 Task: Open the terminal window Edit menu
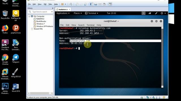click(68, 25)
